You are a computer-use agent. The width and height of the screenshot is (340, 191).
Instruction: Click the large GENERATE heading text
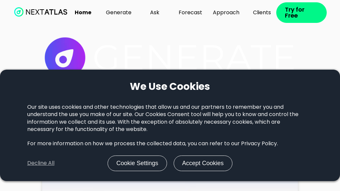(193, 56)
